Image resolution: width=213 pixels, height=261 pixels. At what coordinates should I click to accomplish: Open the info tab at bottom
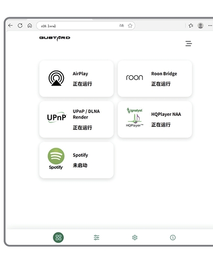pyautogui.click(x=173, y=238)
